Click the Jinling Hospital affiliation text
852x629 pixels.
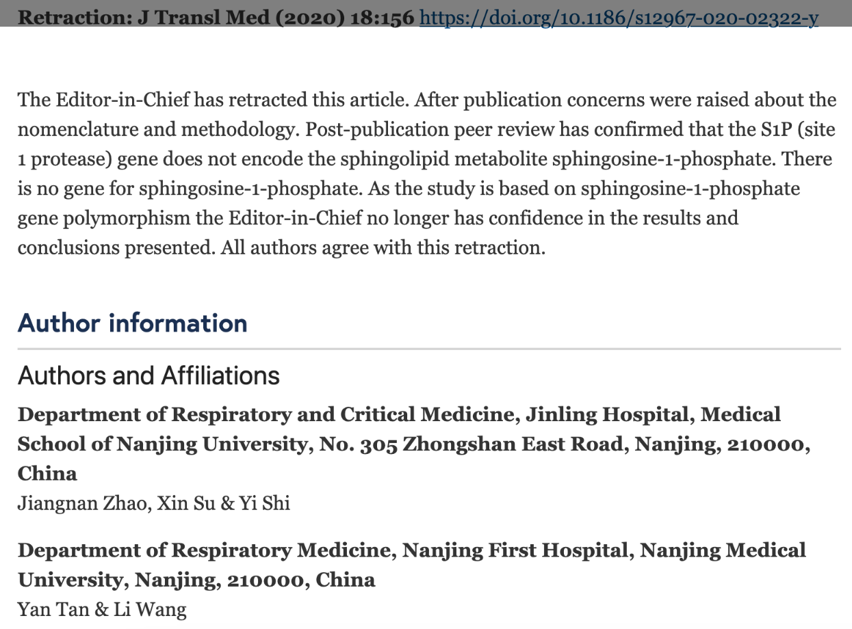[x=414, y=444]
